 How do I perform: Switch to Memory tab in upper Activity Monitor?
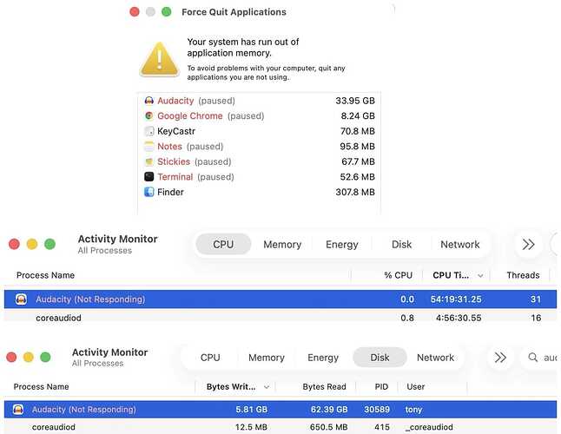[x=282, y=244]
